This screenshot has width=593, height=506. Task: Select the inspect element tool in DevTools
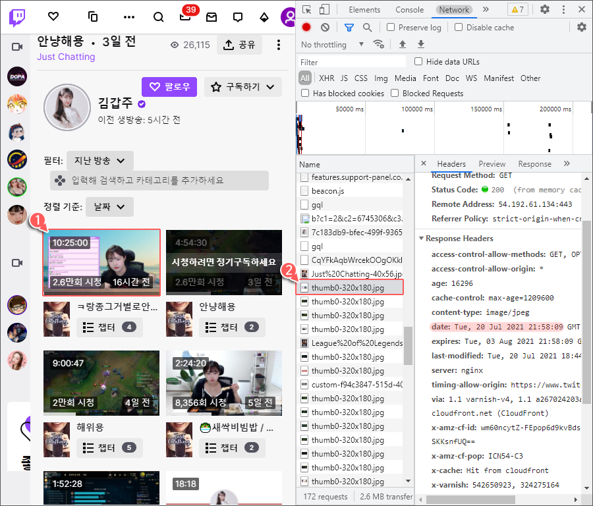(307, 10)
